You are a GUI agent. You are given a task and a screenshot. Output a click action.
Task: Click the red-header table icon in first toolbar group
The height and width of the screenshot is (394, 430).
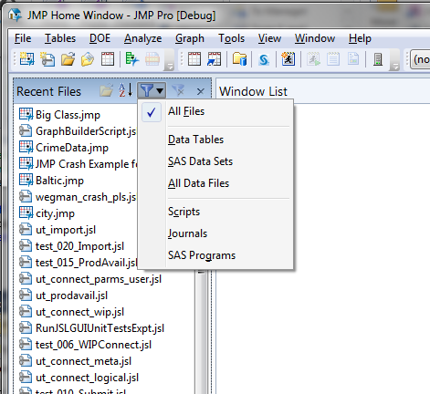pyautogui.click(x=108, y=59)
